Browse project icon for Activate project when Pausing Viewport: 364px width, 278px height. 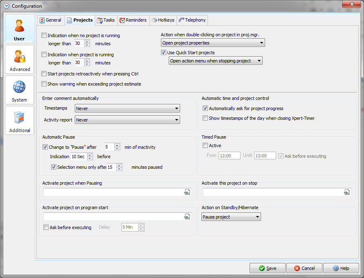[x=187, y=192]
